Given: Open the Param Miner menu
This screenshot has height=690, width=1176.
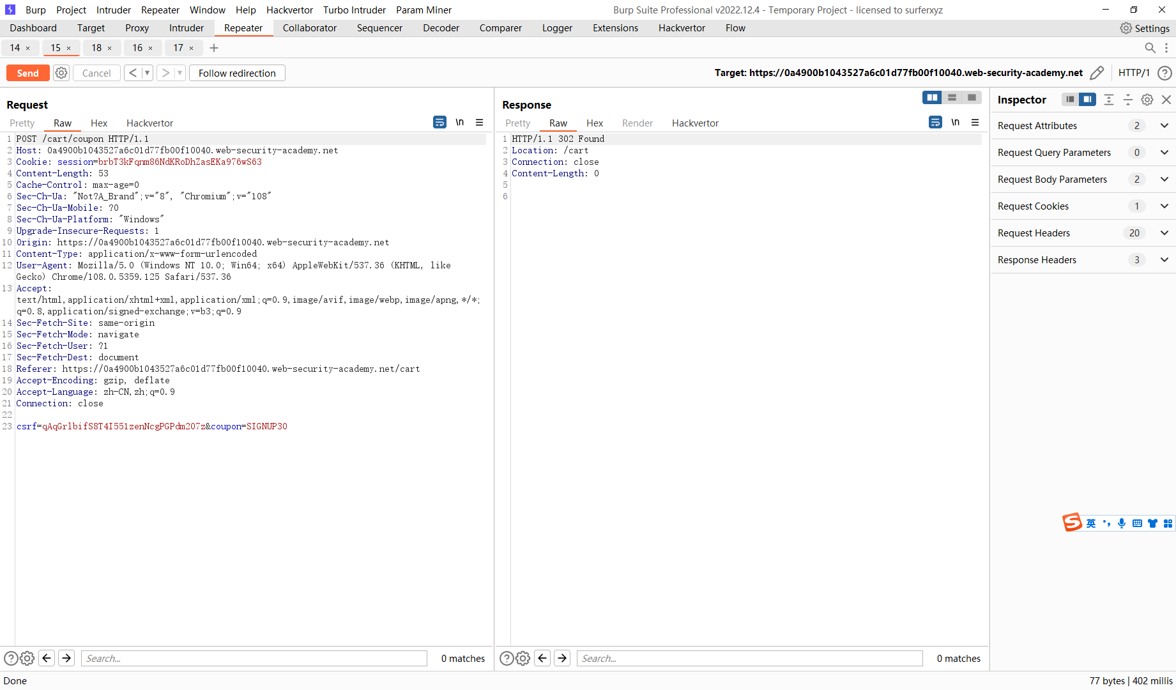Looking at the screenshot, I should point(424,10).
